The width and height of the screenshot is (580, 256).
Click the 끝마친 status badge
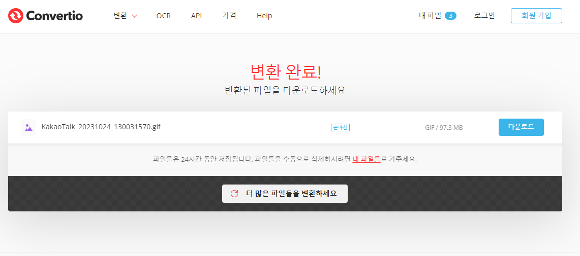point(340,128)
